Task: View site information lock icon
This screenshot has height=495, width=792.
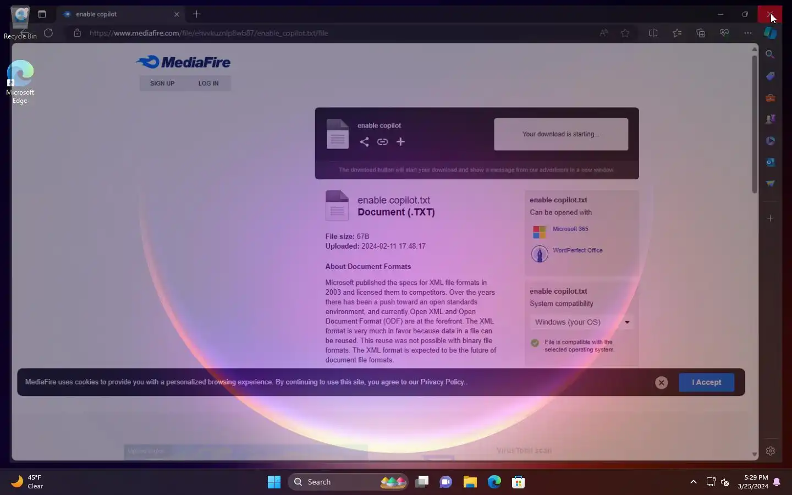Action: (78, 33)
